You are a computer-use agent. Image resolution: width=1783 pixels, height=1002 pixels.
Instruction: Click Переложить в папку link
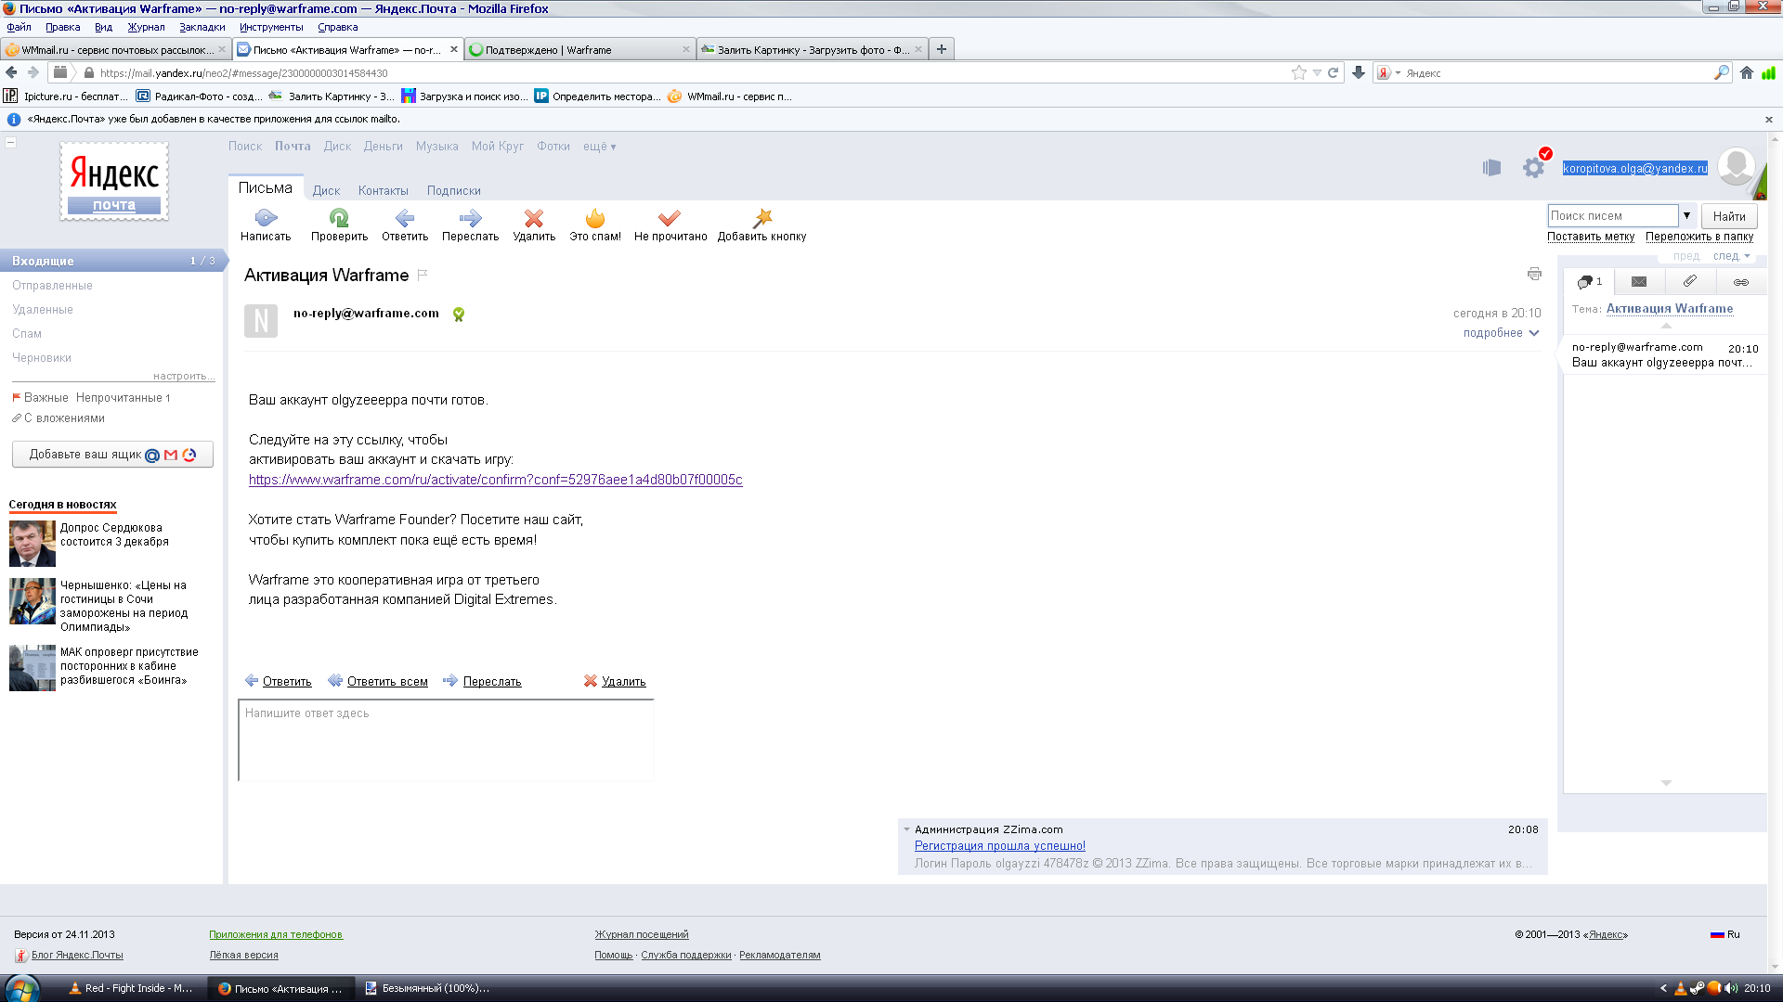point(1699,237)
